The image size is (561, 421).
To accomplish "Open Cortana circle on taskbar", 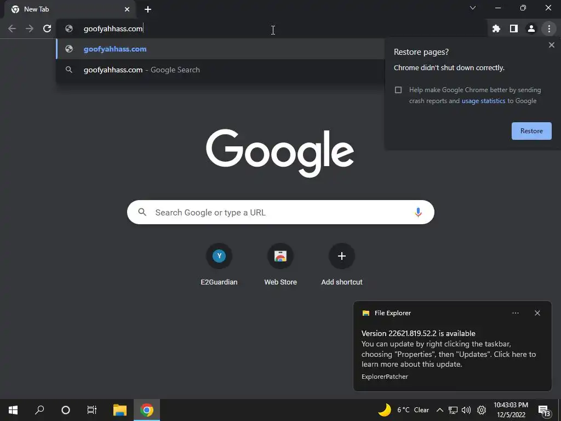I will [x=66, y=410].
